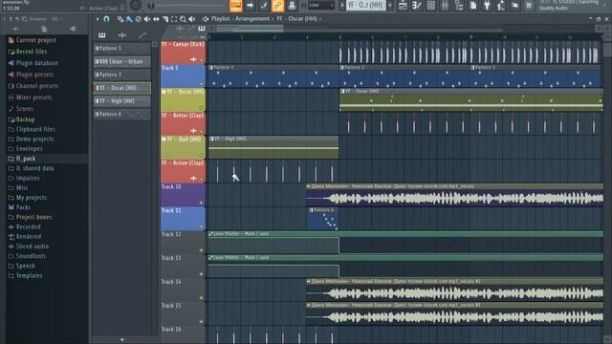Toggle mute on YF - Active (Clap) track
This screenshot has width=612, height=344.
tap(202, 179)
